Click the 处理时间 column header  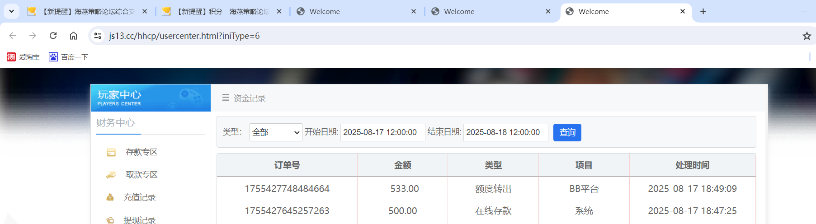point(693,165)
